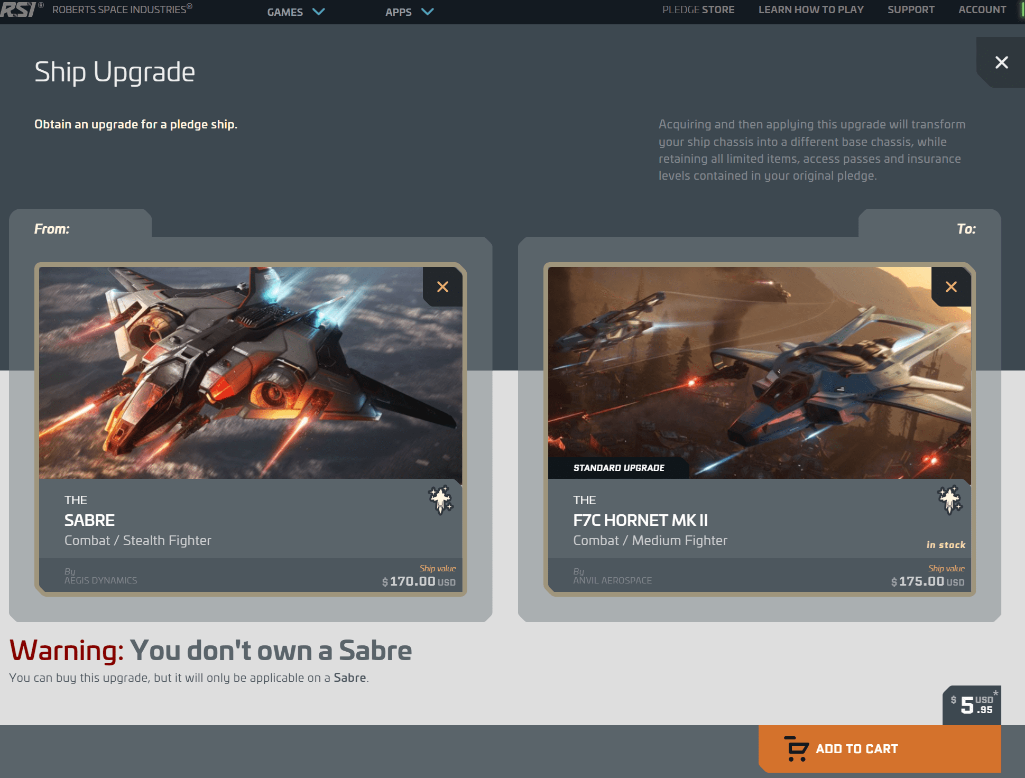
Task: Click the STANDARD UPGRADE badge
Action: [618, 468]
